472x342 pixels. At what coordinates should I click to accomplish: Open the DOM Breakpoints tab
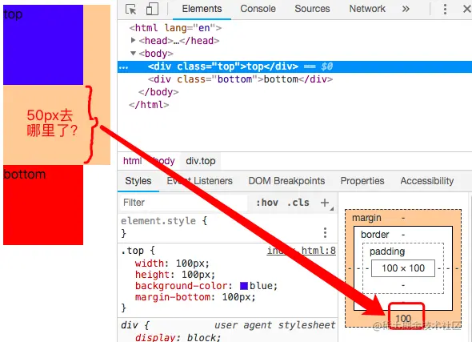pyautogui.click(x=286, y=181)
